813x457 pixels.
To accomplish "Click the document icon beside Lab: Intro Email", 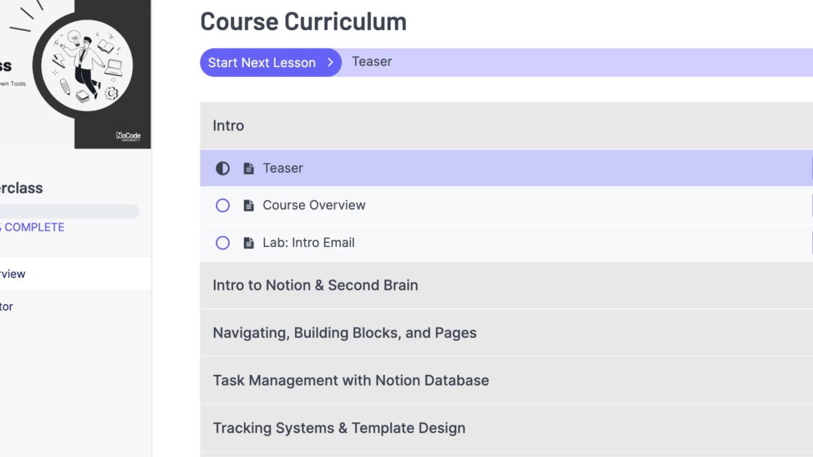I will 248,243.
